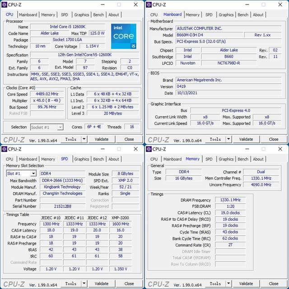
Task: Open the Socket #1 selection dropdown
Action: click(x=60, y=128)
